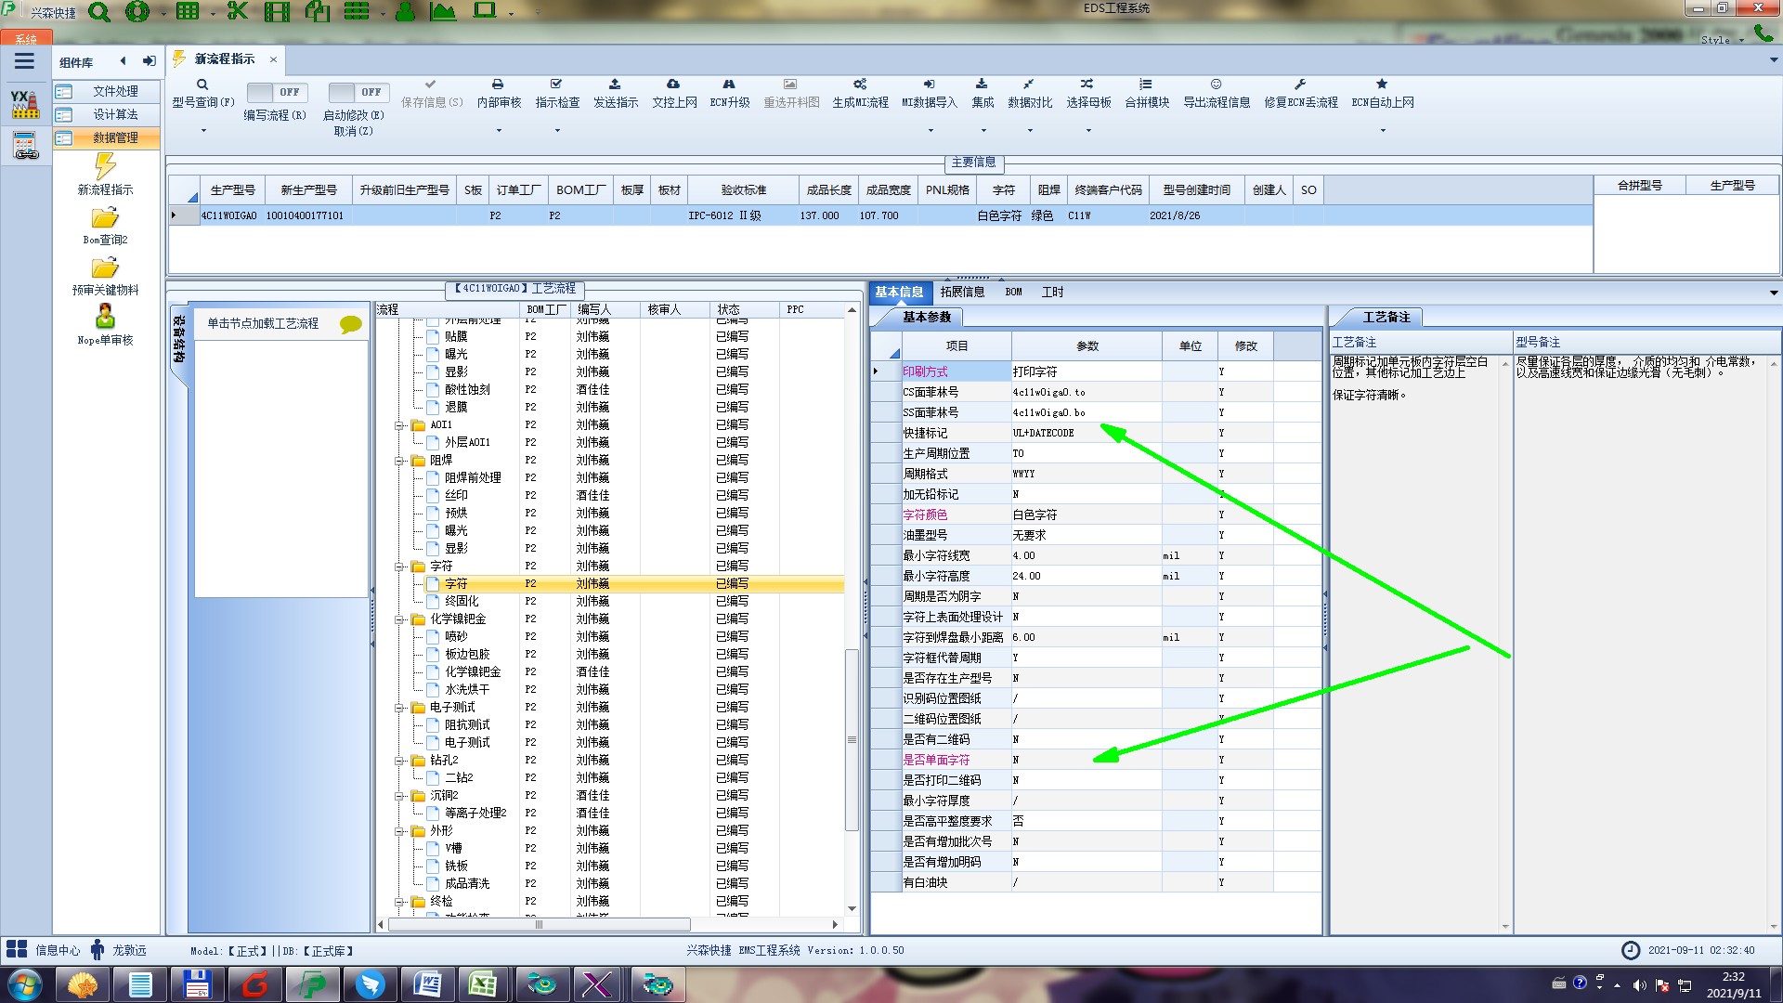This screenshot has height=1003, width=1783.
Task: Open Excel from the Windows taskbar
Action: tap(483, 984)
